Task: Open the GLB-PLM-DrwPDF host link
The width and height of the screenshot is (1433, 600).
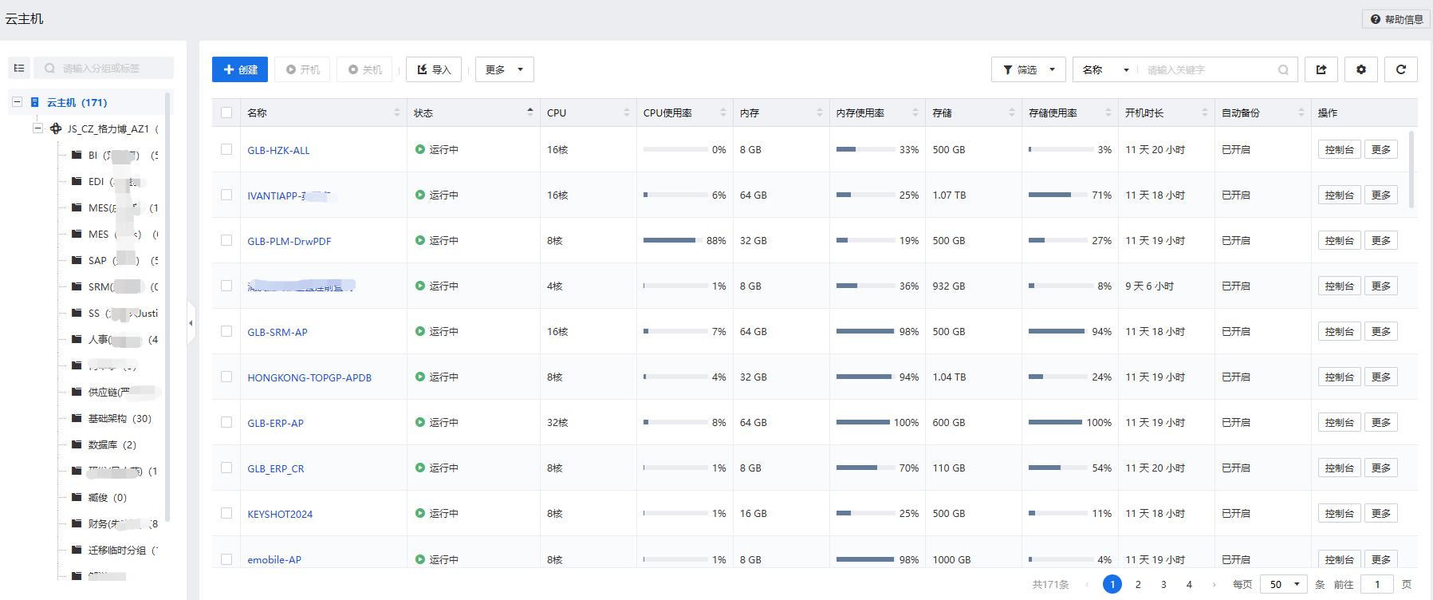Action: click(289, 241)
